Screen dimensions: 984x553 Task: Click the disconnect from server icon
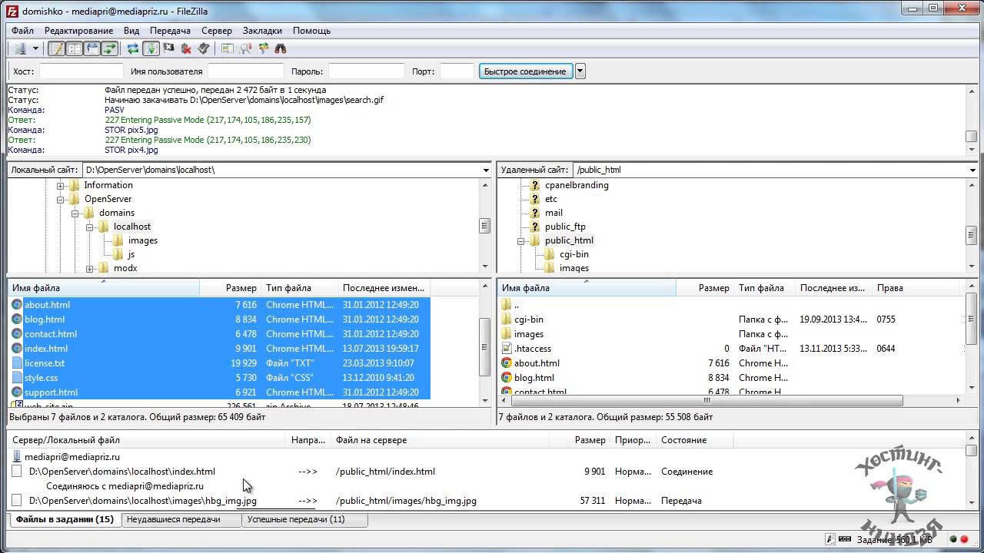(186, 48)
